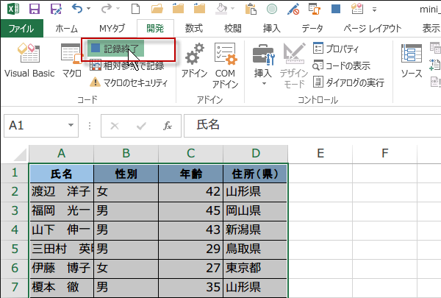The width and height of the screenshot is (441, 298).
Task: Select row 3 header
Action: click(x=15, y=210)
